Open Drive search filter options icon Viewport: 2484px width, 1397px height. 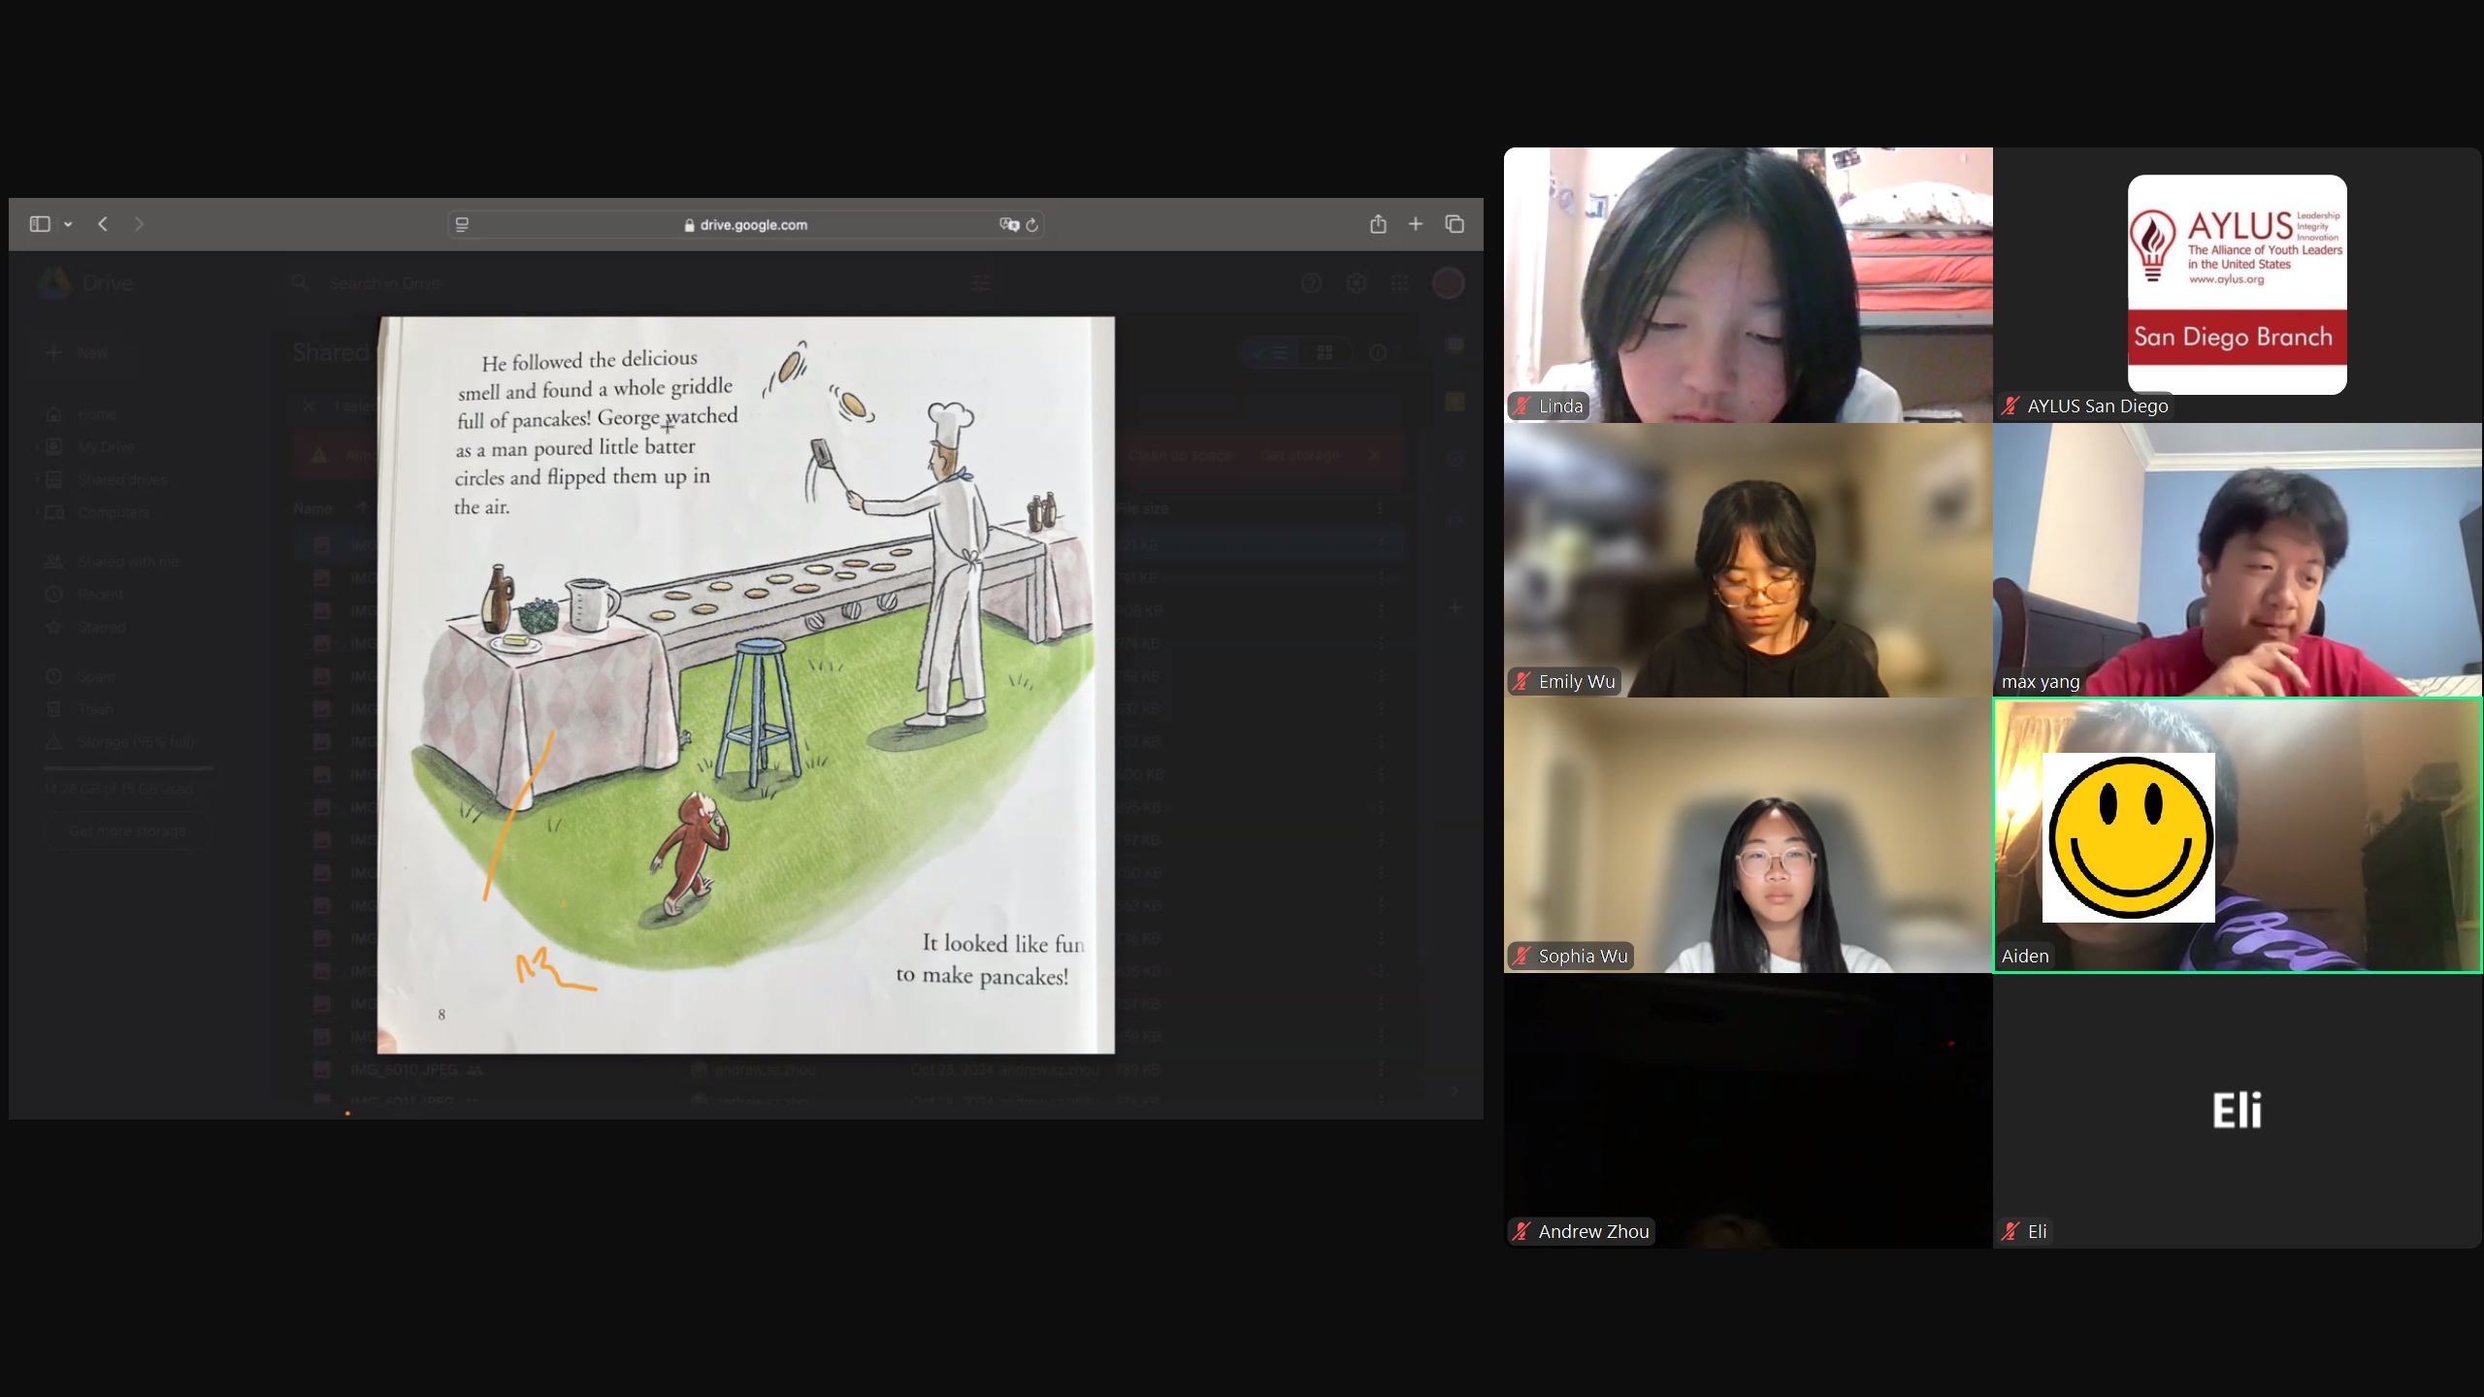tap(981, 283)
